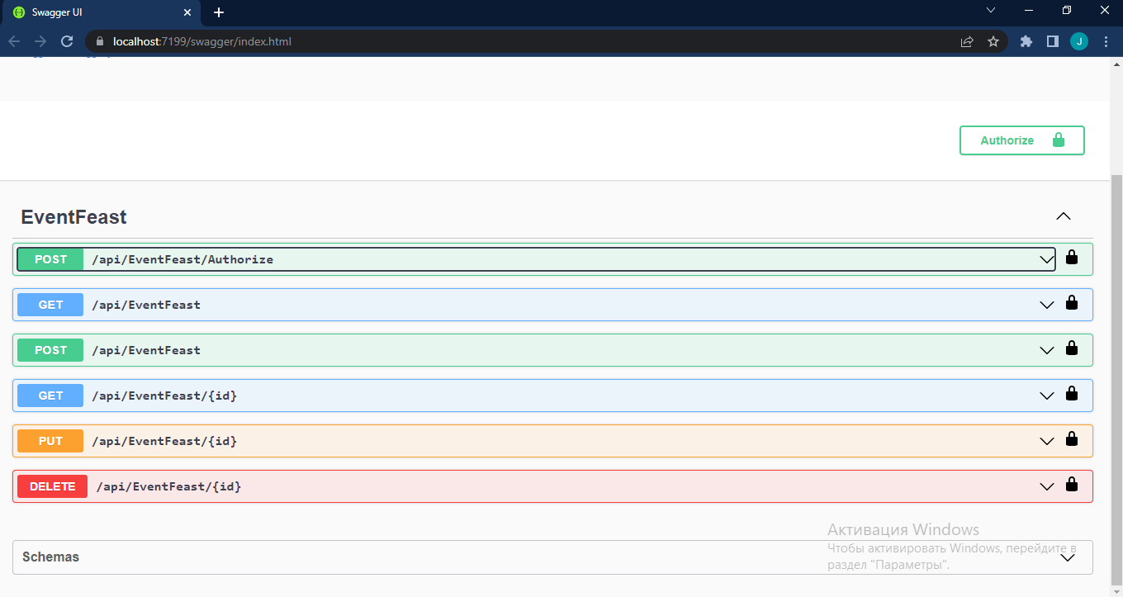
Task: Click the green POST badge for Authorize endpoint
Action: [x=50, y=259]
